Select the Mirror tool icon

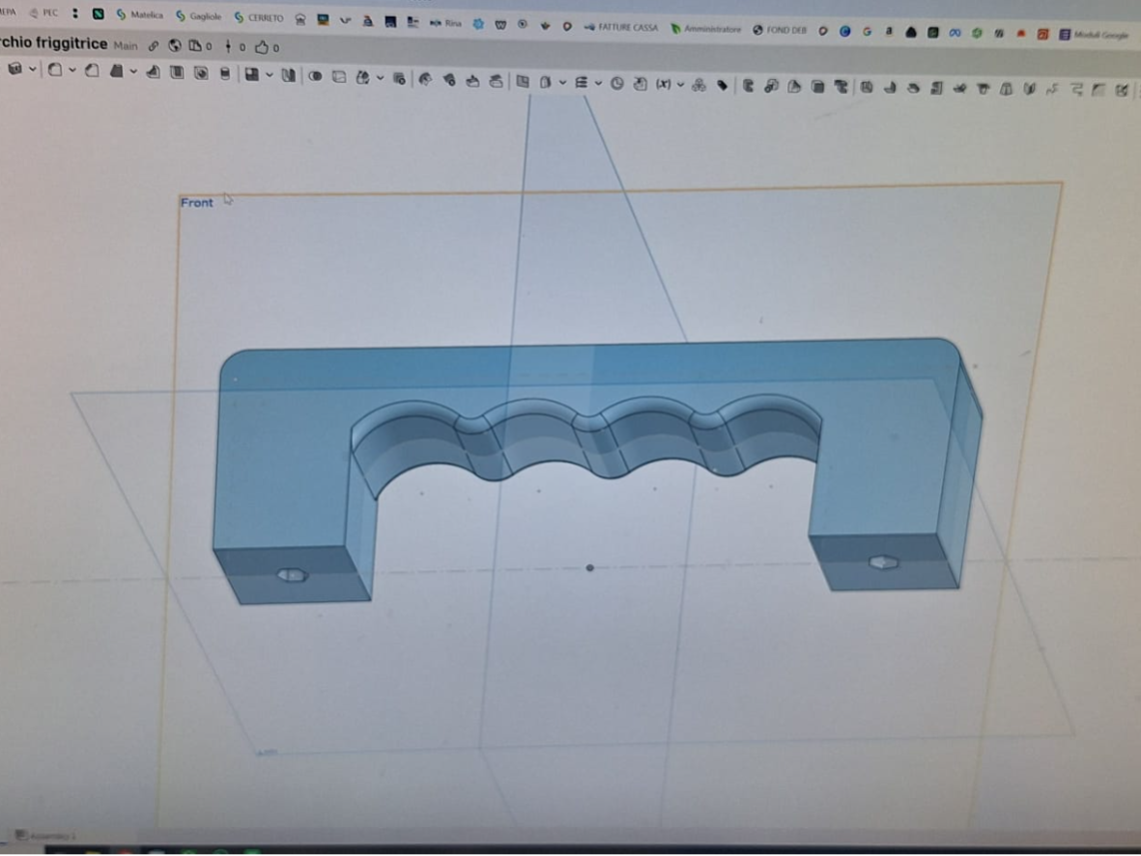point(289,74)
